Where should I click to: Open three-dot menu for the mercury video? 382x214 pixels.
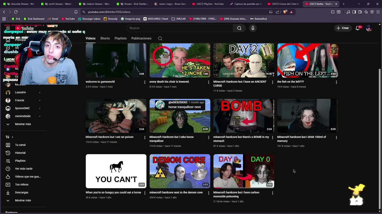336,138
